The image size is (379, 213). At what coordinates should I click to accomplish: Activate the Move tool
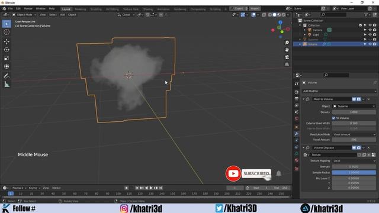point(7,41)
